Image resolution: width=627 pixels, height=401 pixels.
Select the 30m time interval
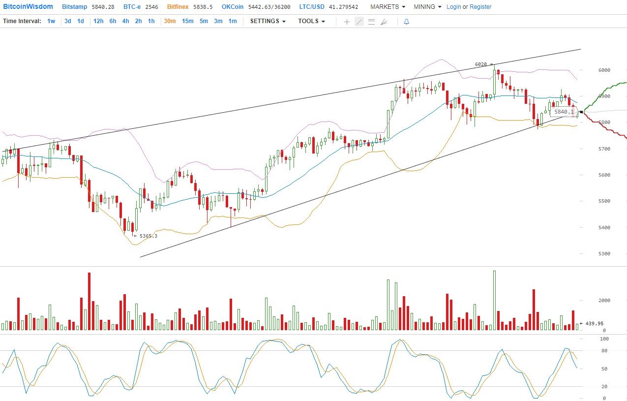[x=170, y=21]
